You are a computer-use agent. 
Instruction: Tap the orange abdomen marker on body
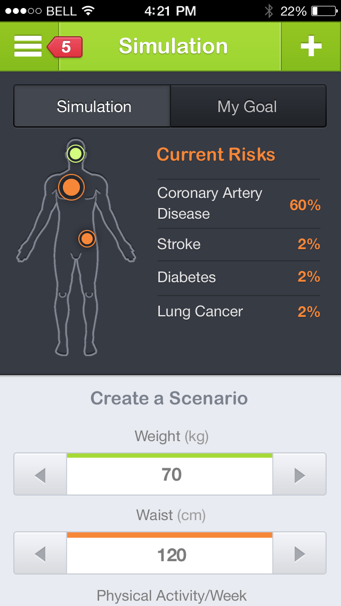87,238
